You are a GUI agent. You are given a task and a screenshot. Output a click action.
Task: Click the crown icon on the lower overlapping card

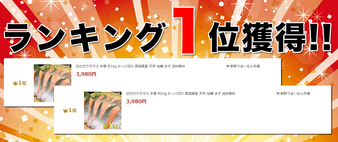point(65,111)
